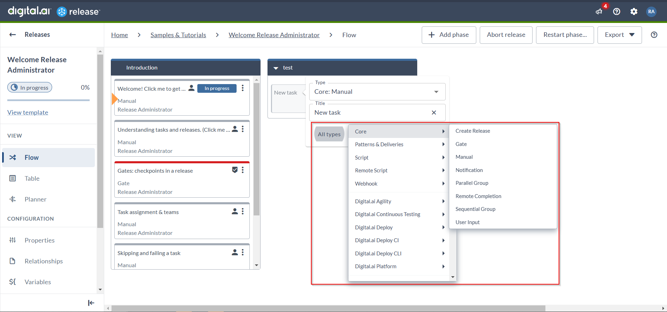The image size is (667, 312).
Task: Clear the Title field with X icon
Action: [434, 113]
